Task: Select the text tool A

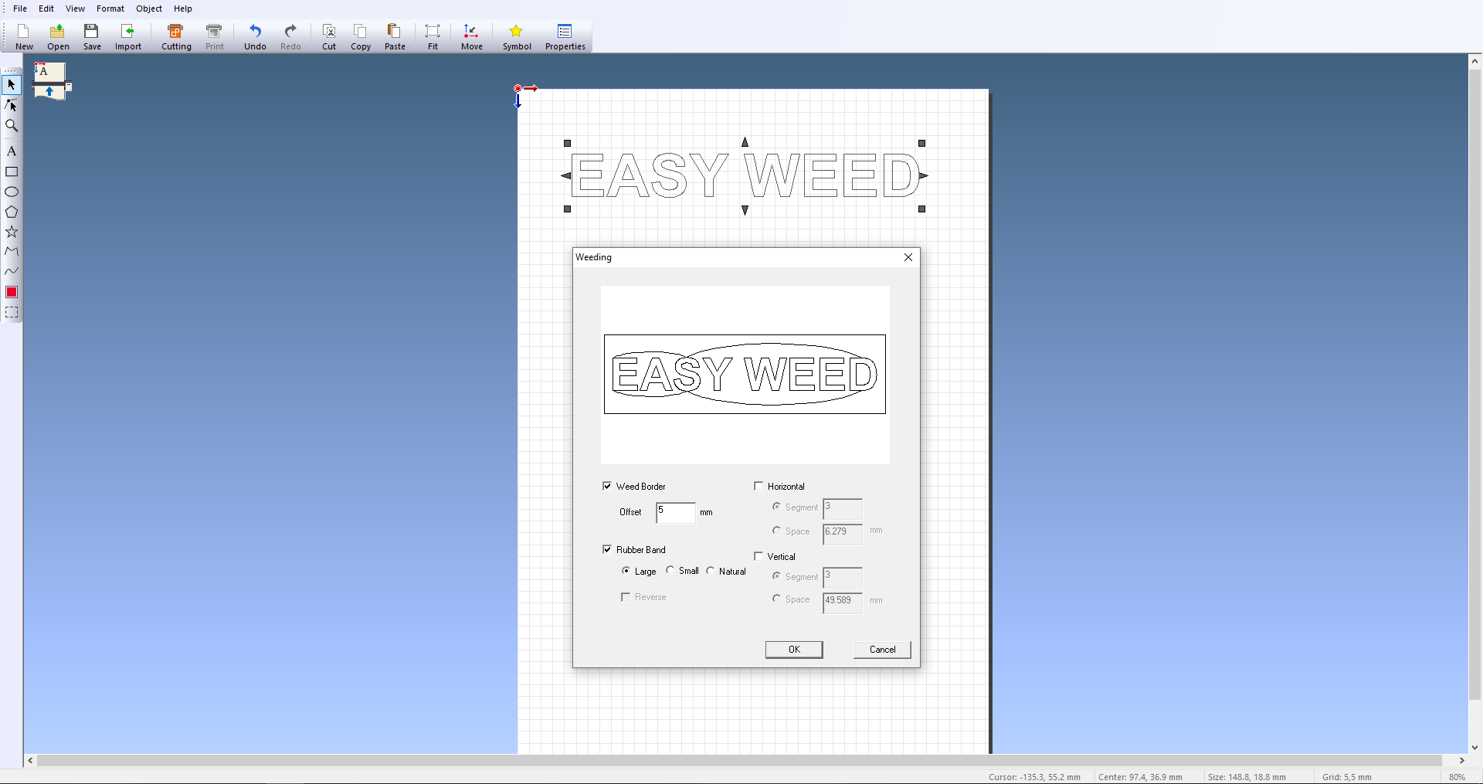Action: click(x=12, y=151)
